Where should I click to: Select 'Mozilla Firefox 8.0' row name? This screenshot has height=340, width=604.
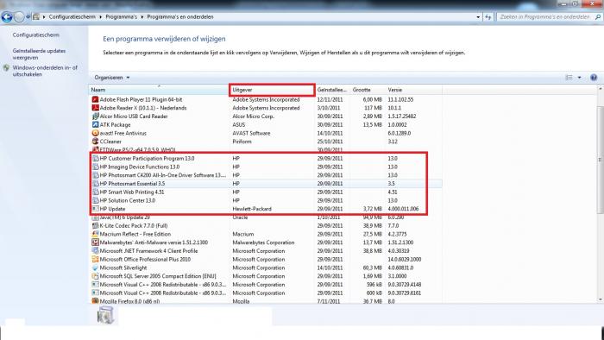[129, 301]
